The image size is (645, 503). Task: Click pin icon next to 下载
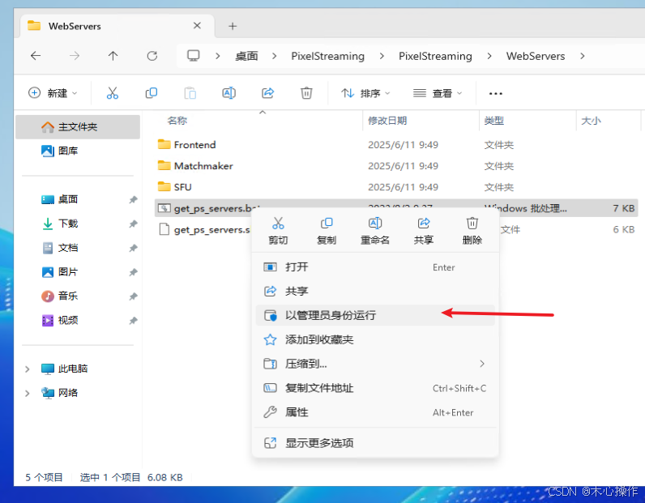133,224
